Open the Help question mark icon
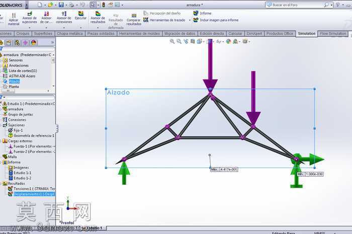This screenshot has height=234, width=352. click(x=337, y=5)
